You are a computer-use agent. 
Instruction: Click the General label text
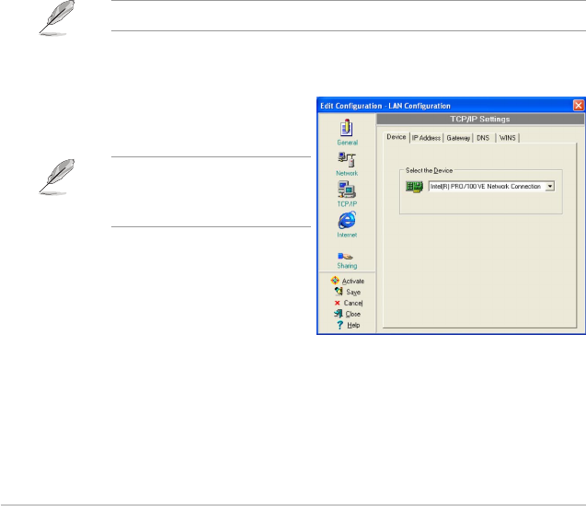click(347, 143)
